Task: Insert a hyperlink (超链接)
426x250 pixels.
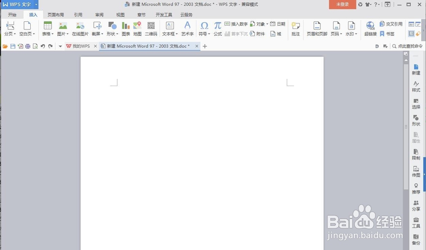Action: [x=370, y=29]
